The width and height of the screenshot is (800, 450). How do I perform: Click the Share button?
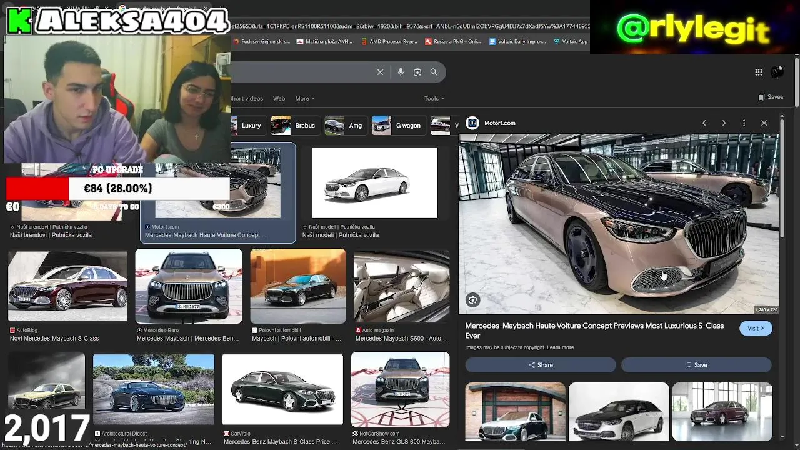pos(541,365)
